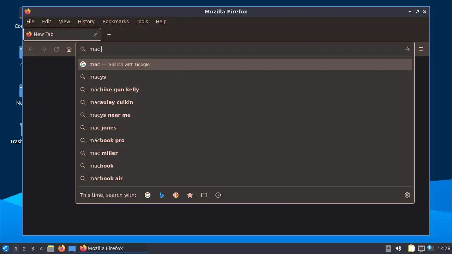Click show desktop icon in taskbar
452x254 pixels.
pyautogui.click(x=72, y=248)
